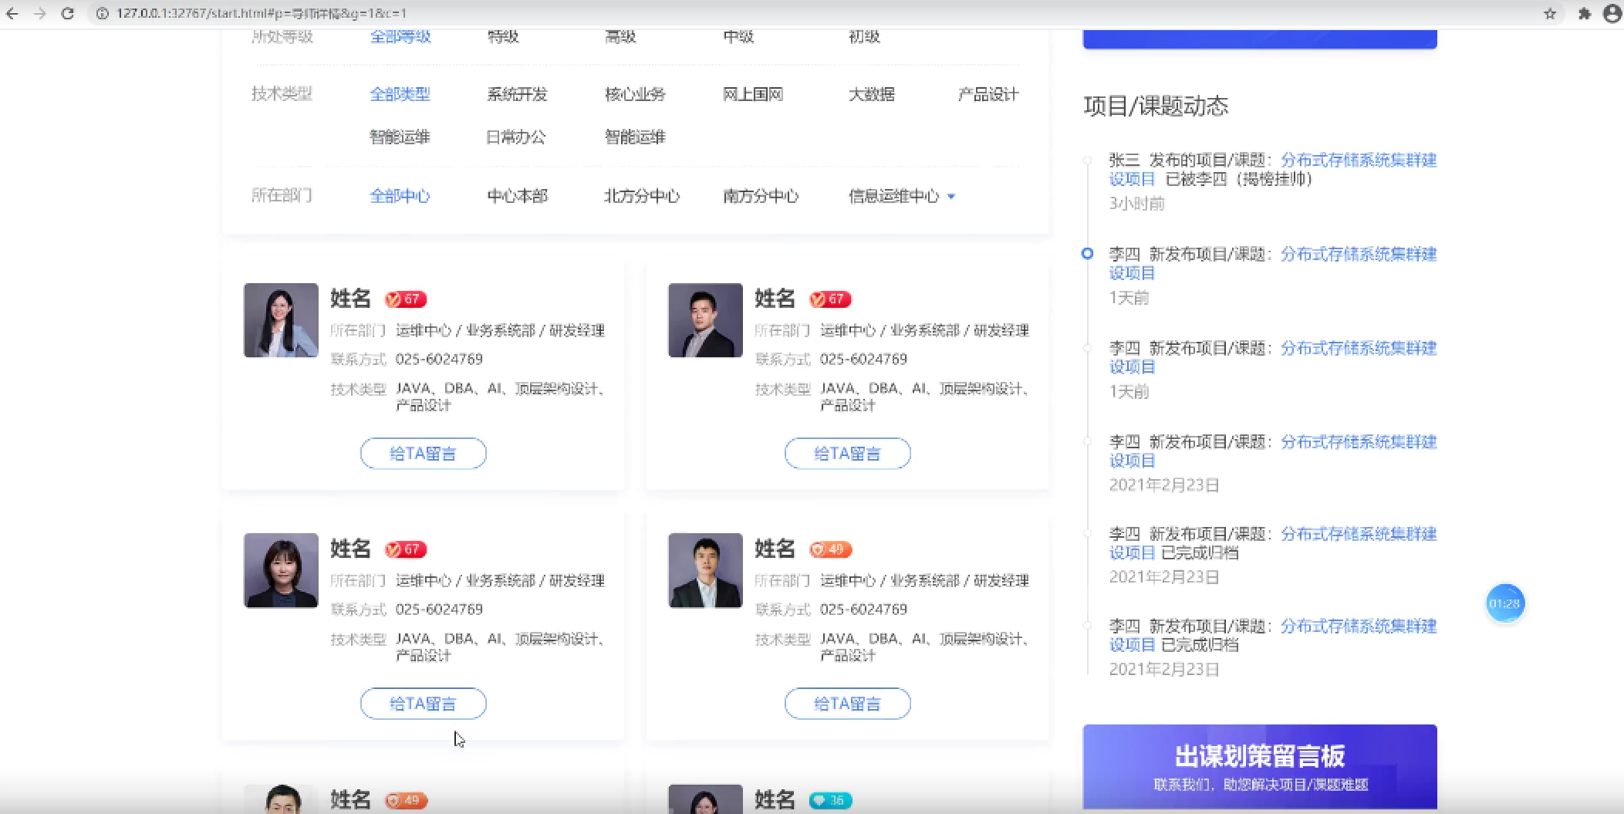This screenshot has width=1624, height=814.
Task: Filter technology type by 系统开发
Action: click(x=517, y=94)
